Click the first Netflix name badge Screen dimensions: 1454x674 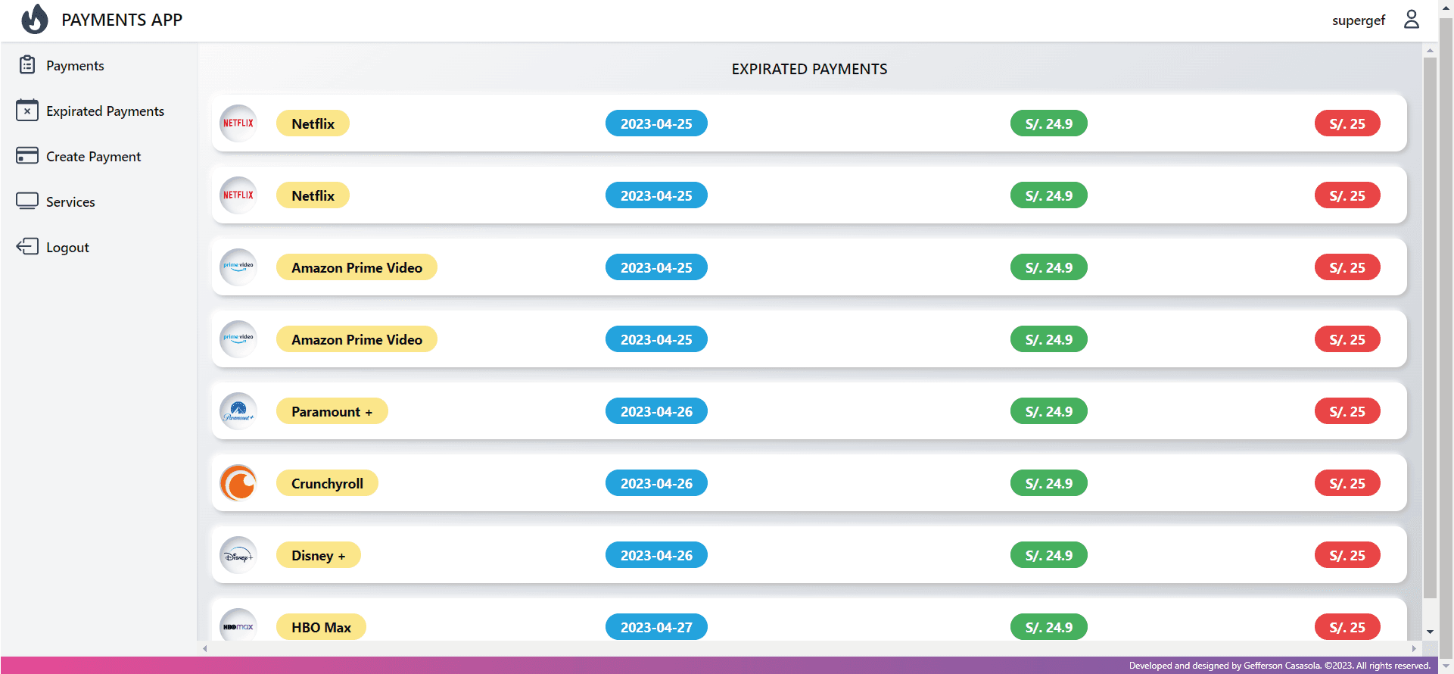tap(313, 123)
